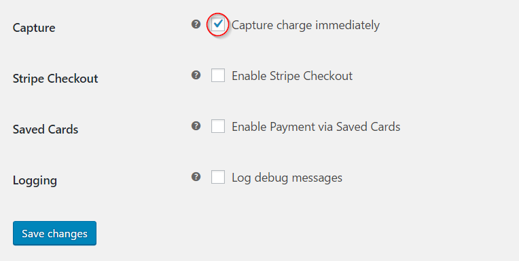519x261 pixels.
Task: Click the blue checkmark in the circled box
Action: pyautogui.click(x=218, y=24)
